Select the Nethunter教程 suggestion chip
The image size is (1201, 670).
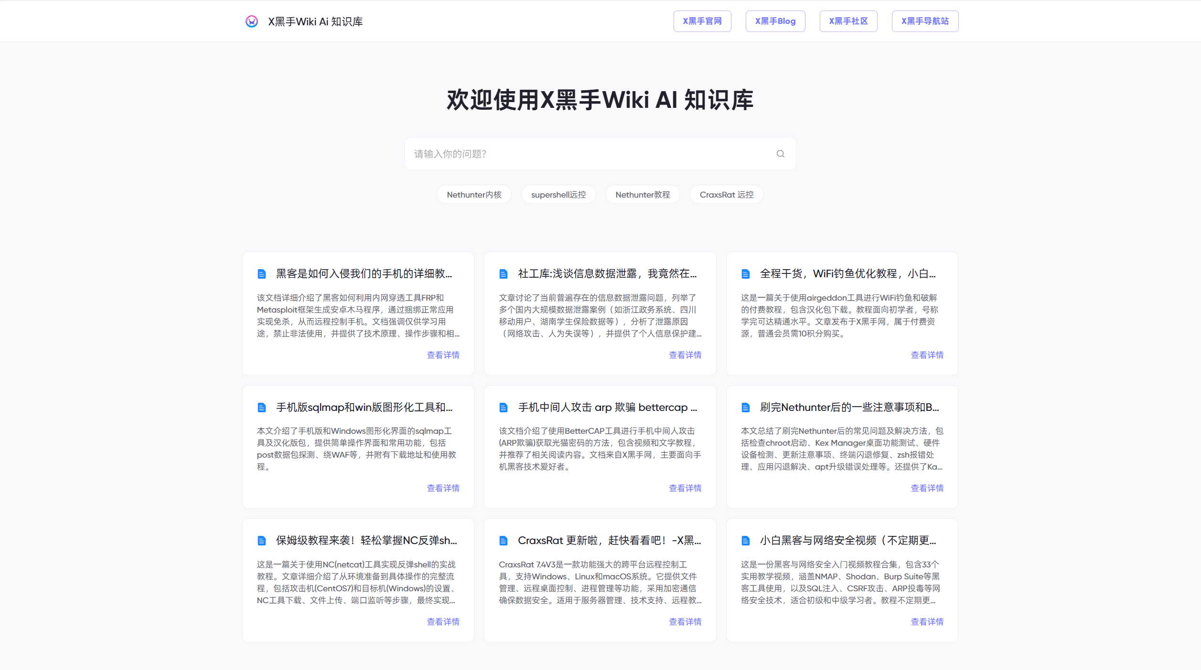[643, 195]
